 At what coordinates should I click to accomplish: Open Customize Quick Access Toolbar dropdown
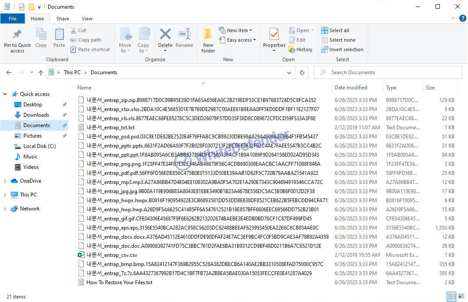[39, 7]
